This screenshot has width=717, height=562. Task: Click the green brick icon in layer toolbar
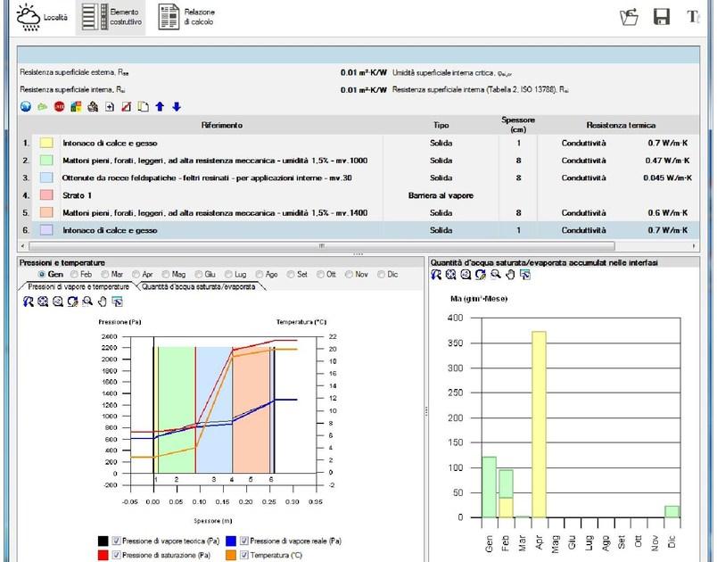[43, 107]
